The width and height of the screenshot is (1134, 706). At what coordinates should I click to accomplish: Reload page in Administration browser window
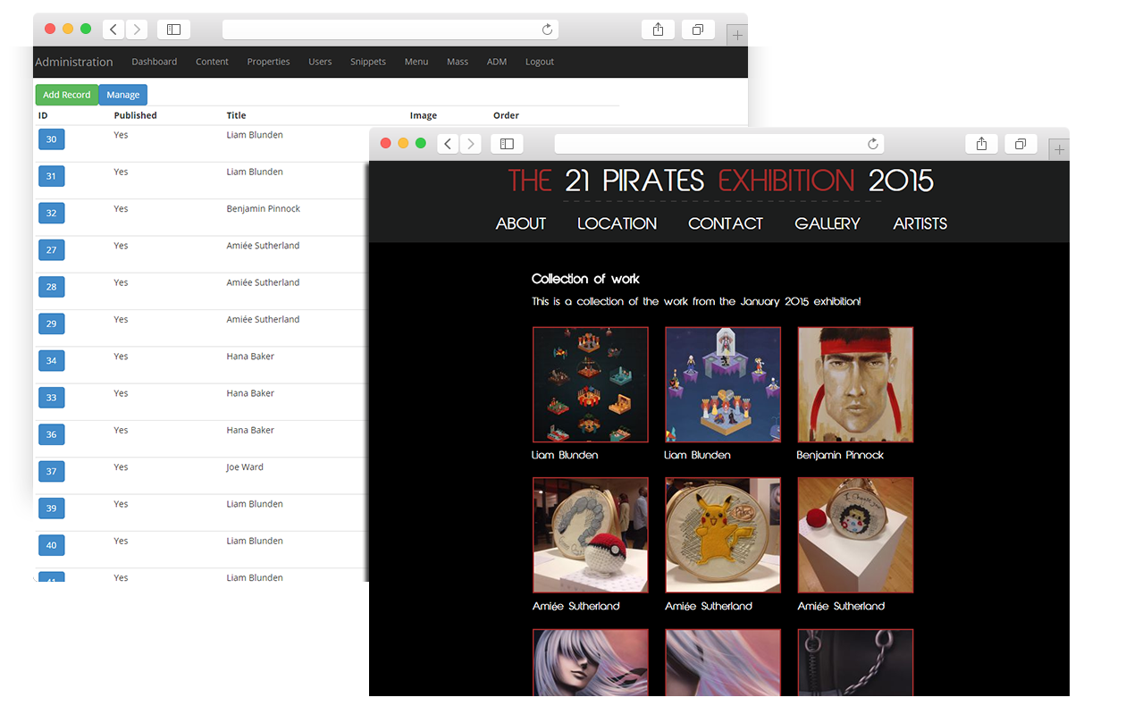pyautogui.click(x=547, y=29)
